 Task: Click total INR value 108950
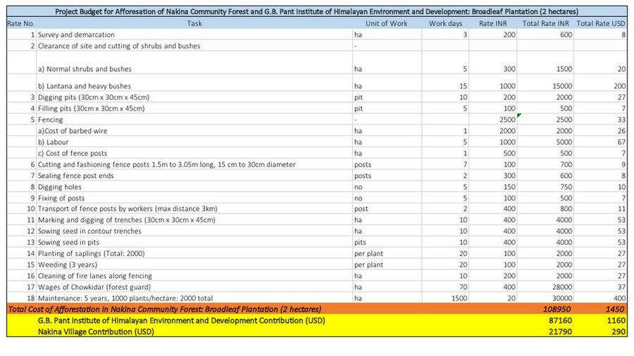pos(557,309)
